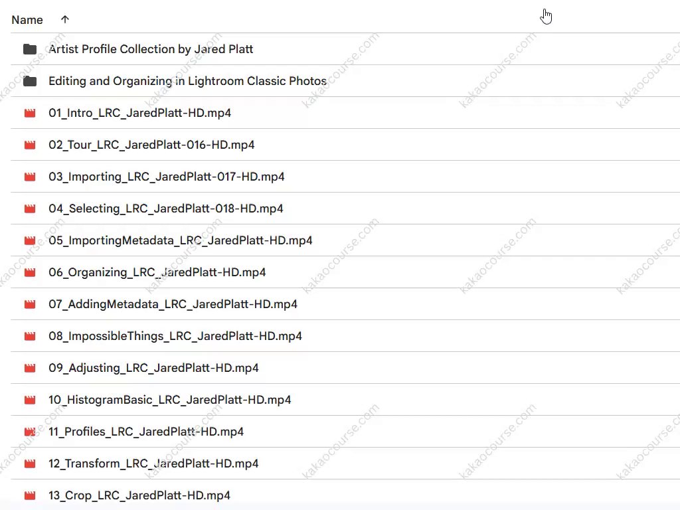
Task: Click video icon for 01_Intro_LRC file
Action: 30,113
